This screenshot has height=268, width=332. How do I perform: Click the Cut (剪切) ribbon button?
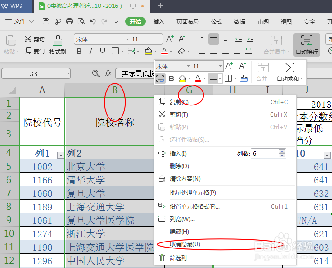tap(34, 39)
